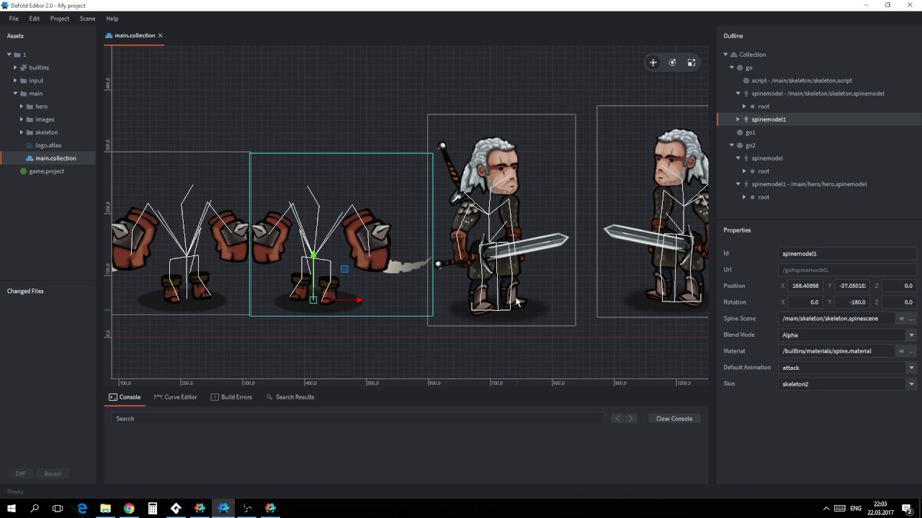Open Spine Scene resource with arrow icon
The width and height of the screenshot is (922, 518).
click(x=901, y=319)
